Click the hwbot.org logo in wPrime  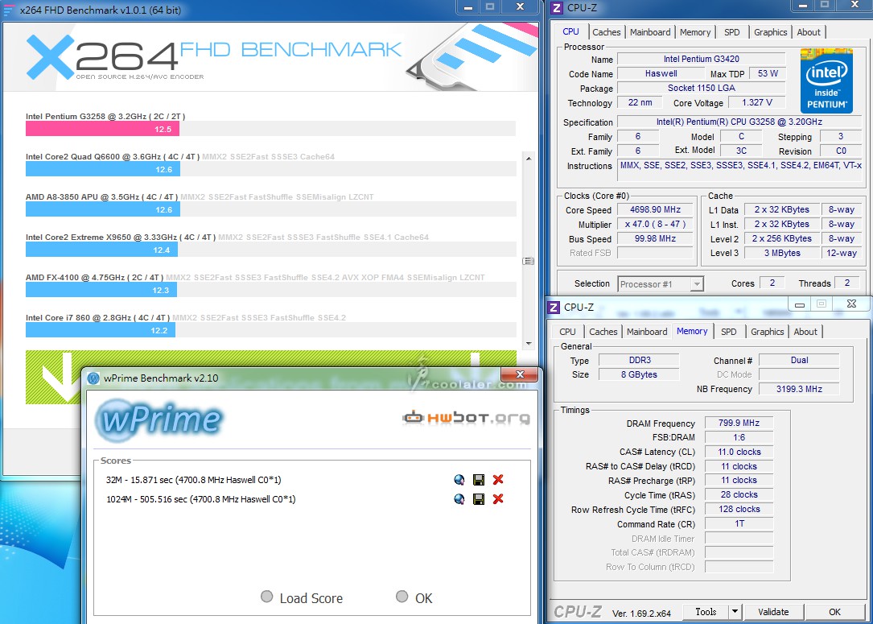pyautogui.click(x=466, y=417)
